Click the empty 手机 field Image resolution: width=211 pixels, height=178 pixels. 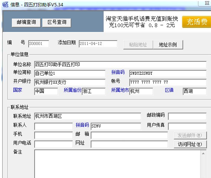53,135
